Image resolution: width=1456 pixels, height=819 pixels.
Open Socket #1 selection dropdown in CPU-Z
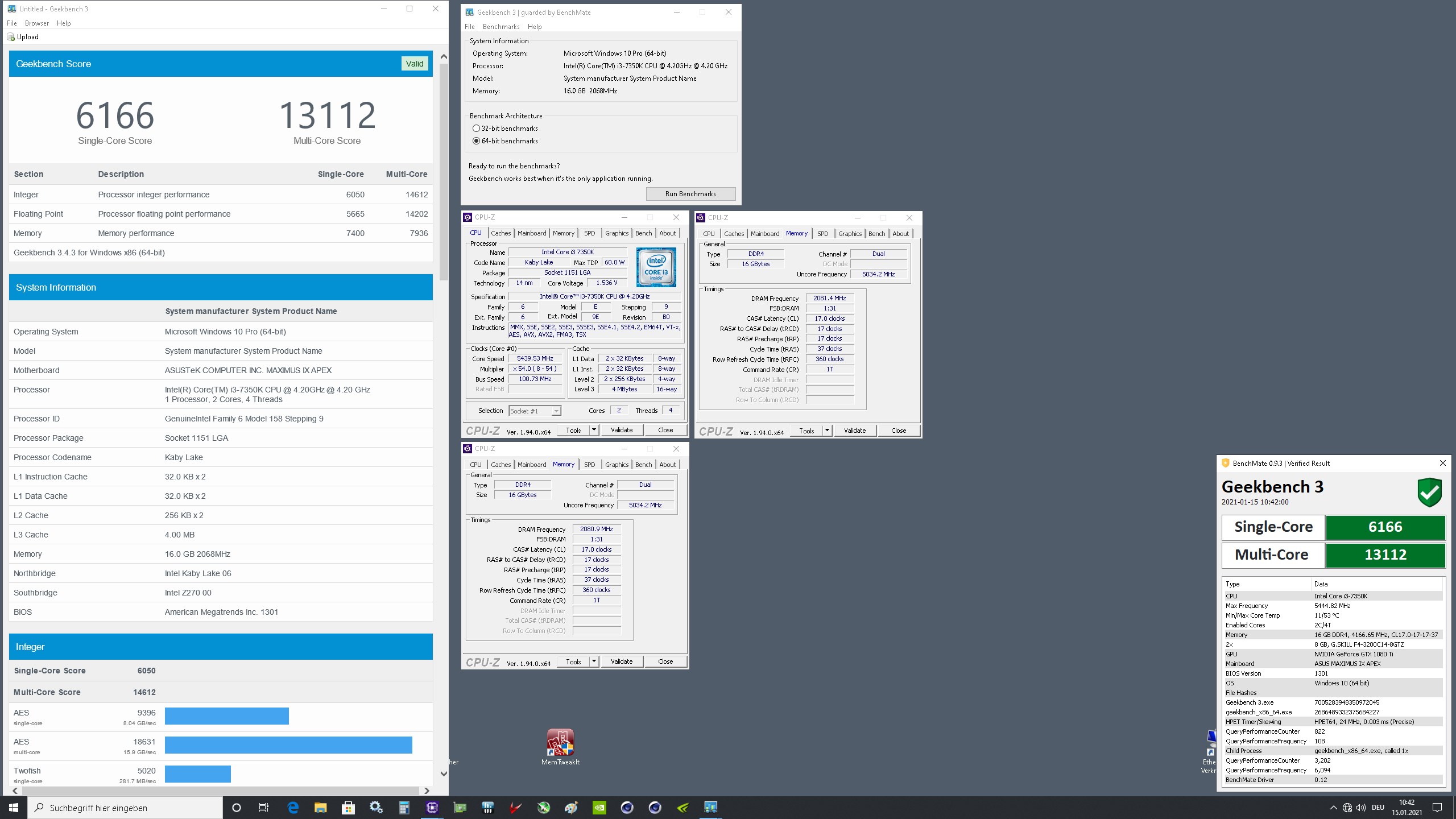coord(535,411)
